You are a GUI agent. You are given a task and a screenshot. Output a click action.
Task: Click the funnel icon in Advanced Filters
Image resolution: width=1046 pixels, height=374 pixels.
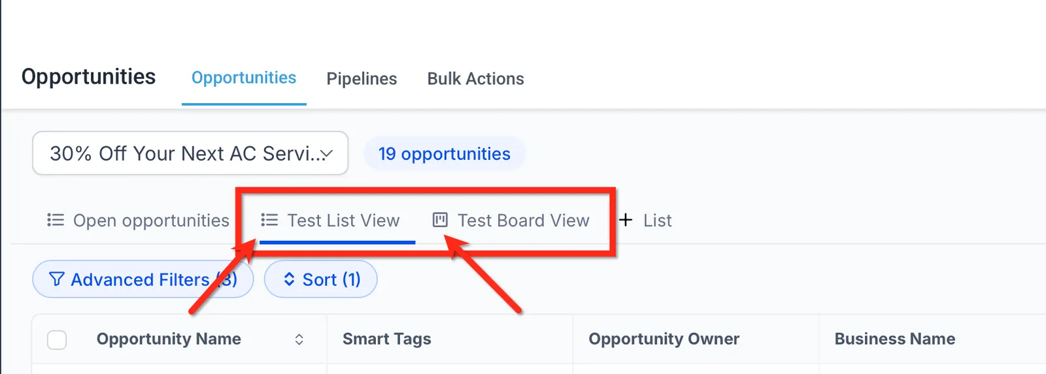click(x=57, y=279)
